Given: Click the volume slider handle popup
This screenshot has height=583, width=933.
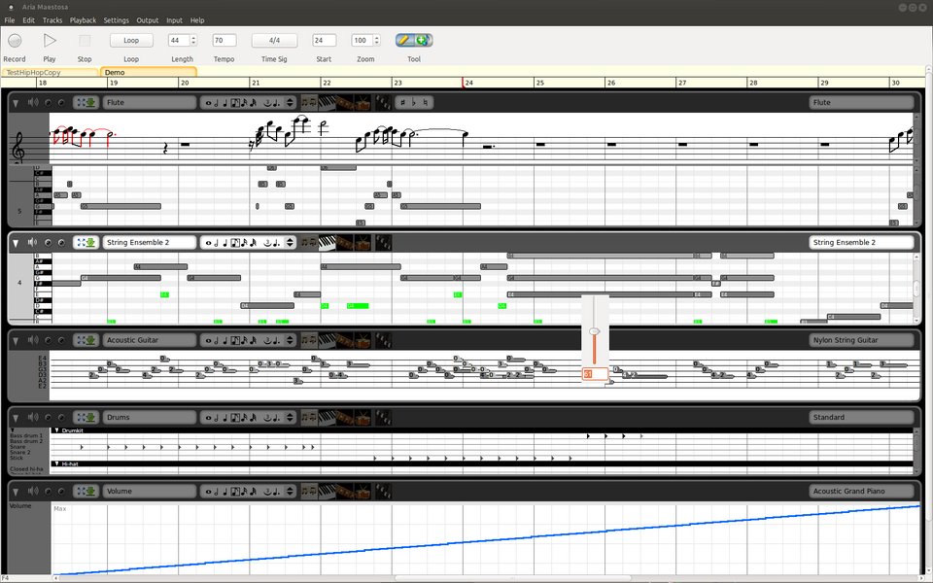Looking at the screenshot, I should point(595,331).
